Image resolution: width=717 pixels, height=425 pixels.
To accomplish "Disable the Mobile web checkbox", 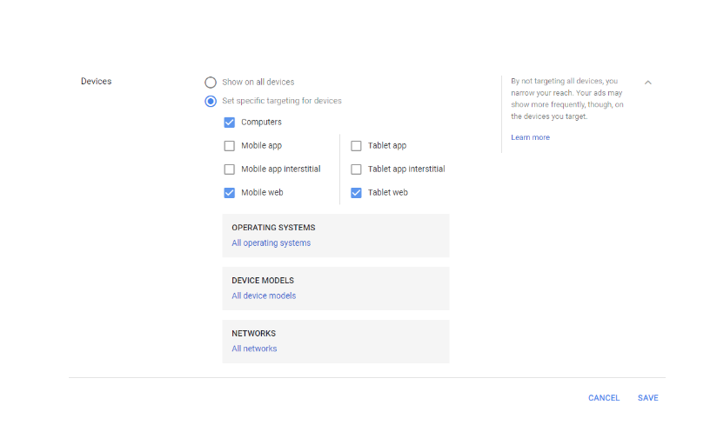I will click(229, 193).
